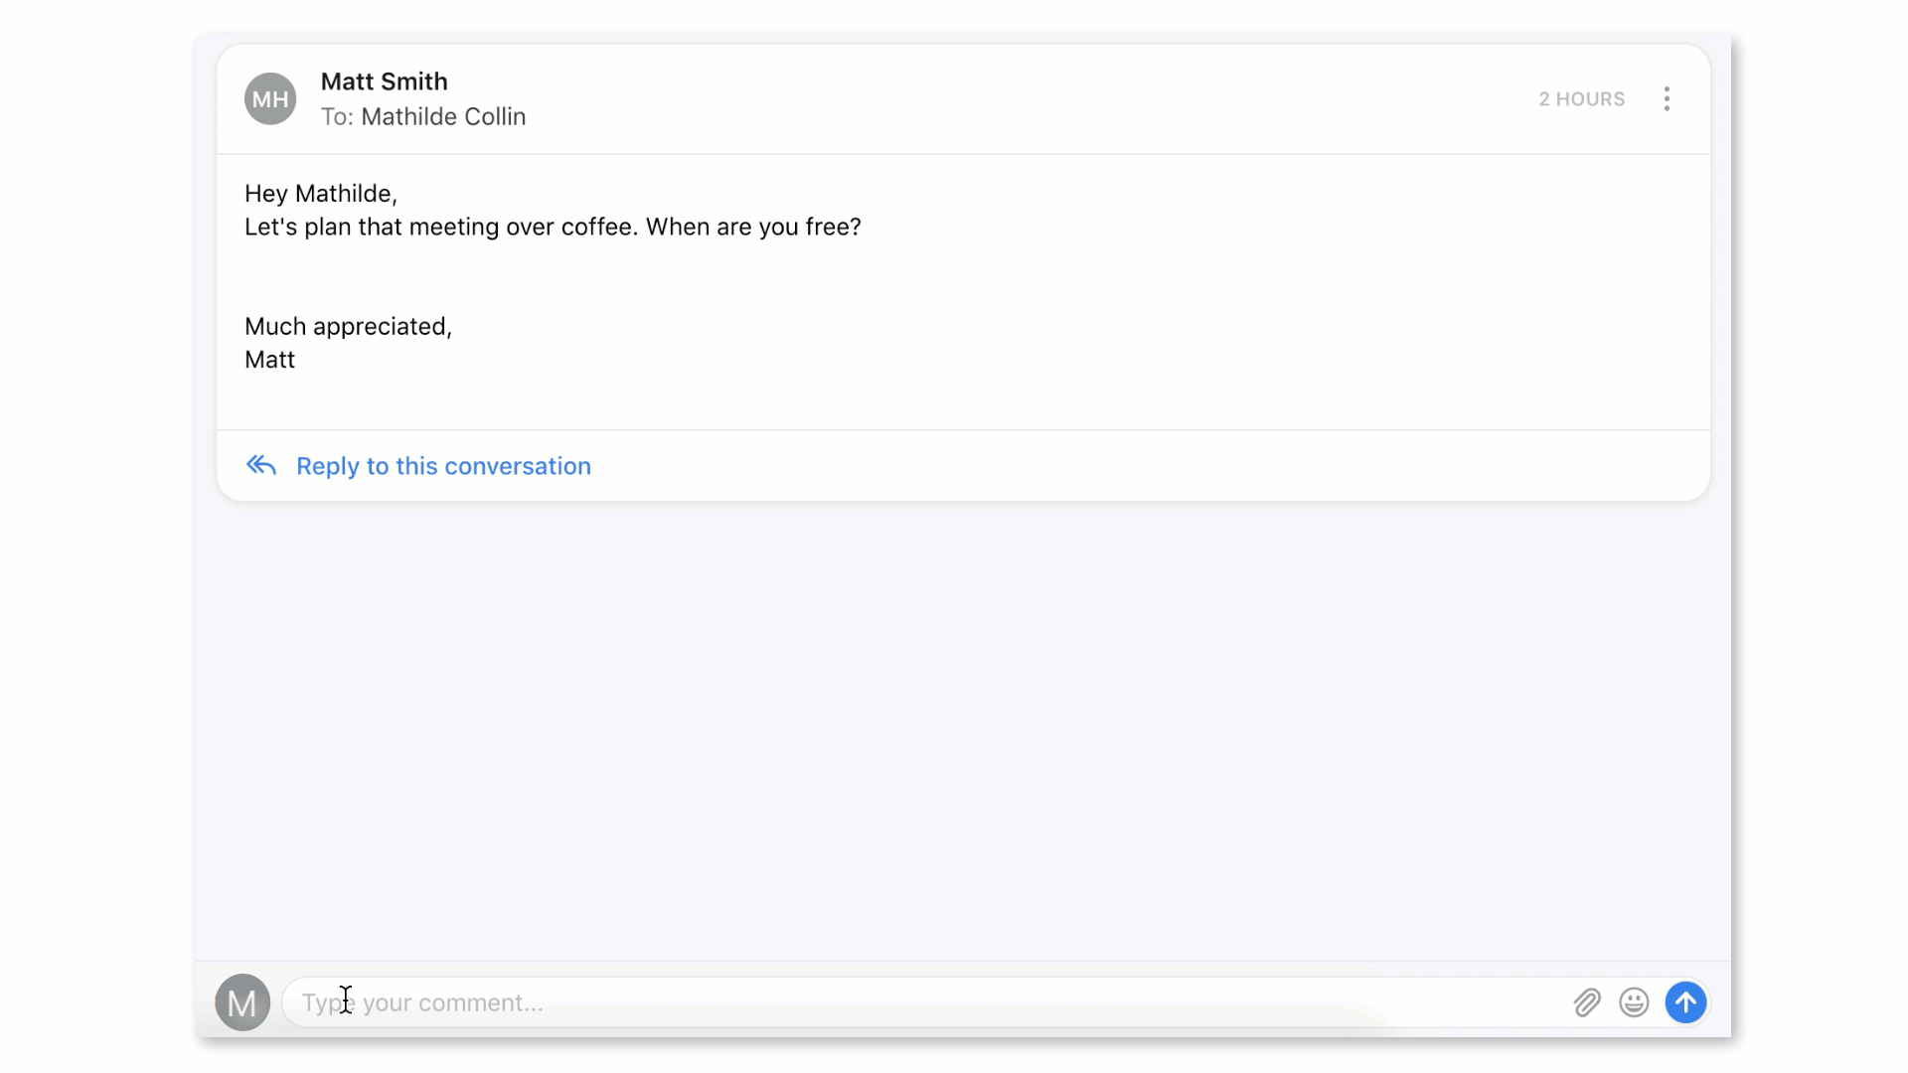
Task: Click the paperclip attach file icon
Action: pyautogui.click(x=1587, y=1002)
